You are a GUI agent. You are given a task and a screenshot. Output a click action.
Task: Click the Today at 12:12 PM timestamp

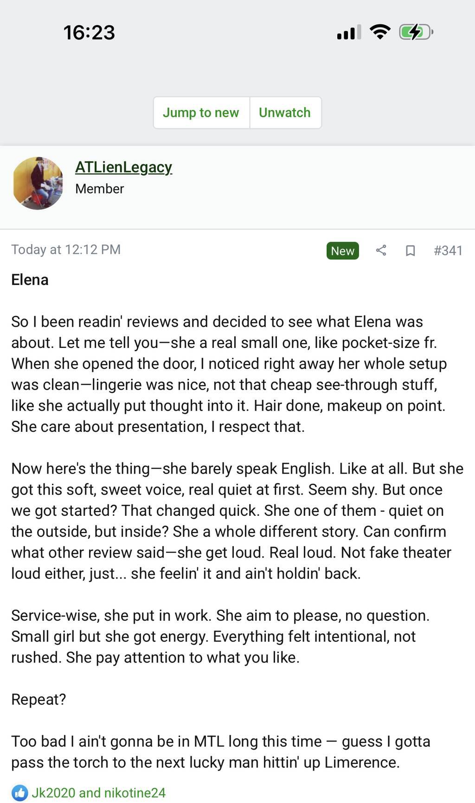(66, 250)
